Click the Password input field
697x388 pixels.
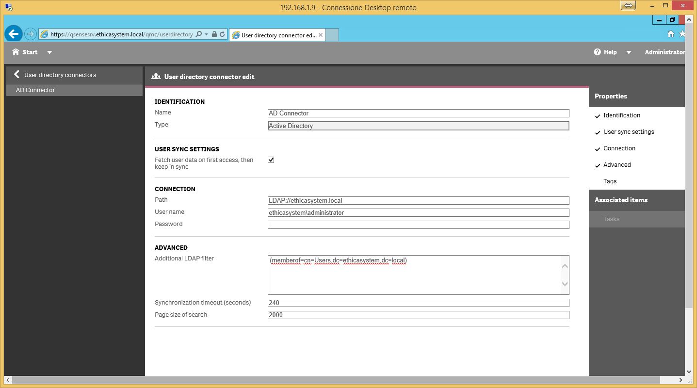pyautogui.click(x=418, y=225)
